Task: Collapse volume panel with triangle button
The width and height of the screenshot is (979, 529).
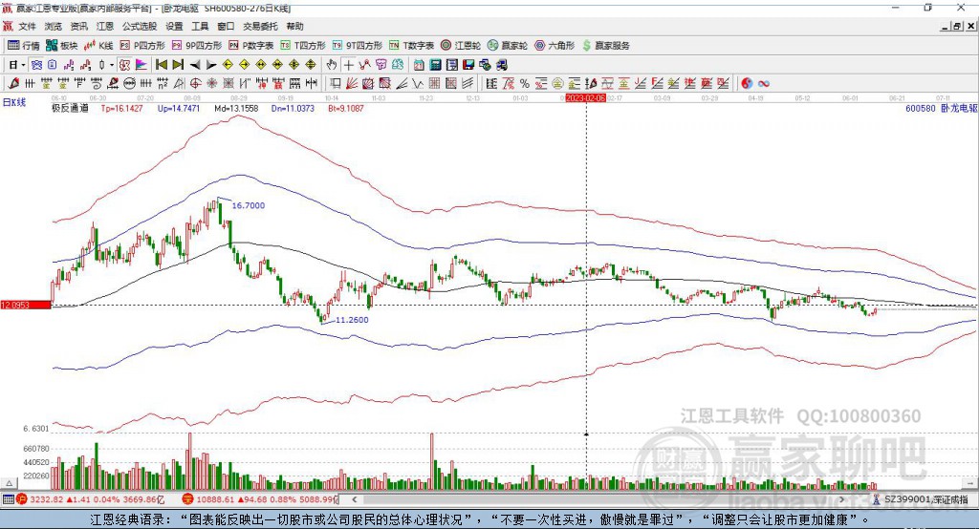Action: click(x=10, y=483)
